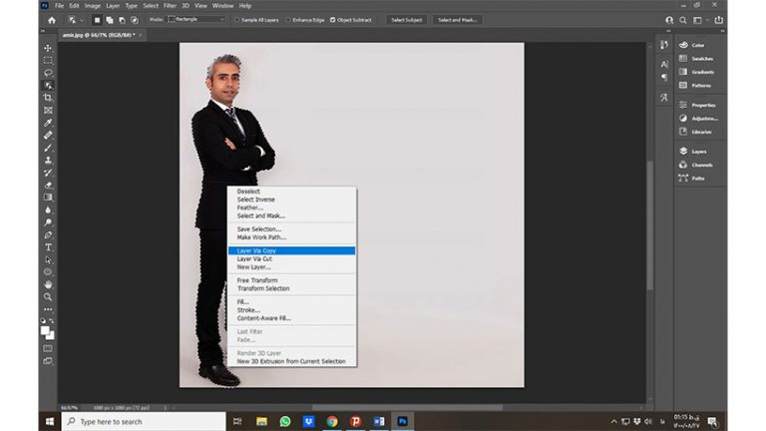
Task: Click the foreground color swatch
Action: (46, 329)
